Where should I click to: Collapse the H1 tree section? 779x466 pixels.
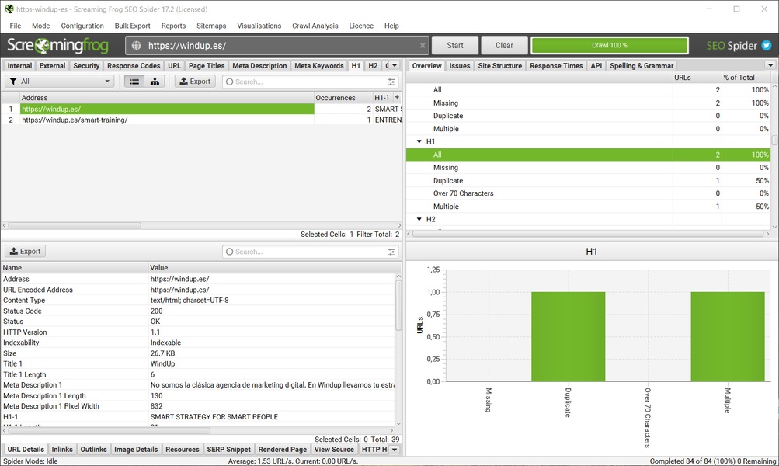pos(419,141)
